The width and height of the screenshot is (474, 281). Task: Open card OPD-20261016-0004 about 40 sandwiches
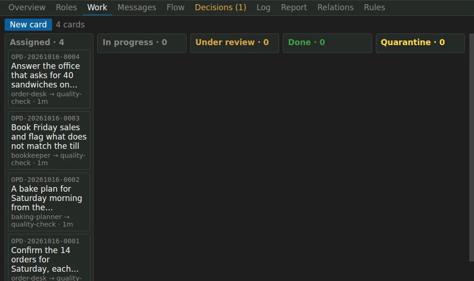[x=49, y=79]
